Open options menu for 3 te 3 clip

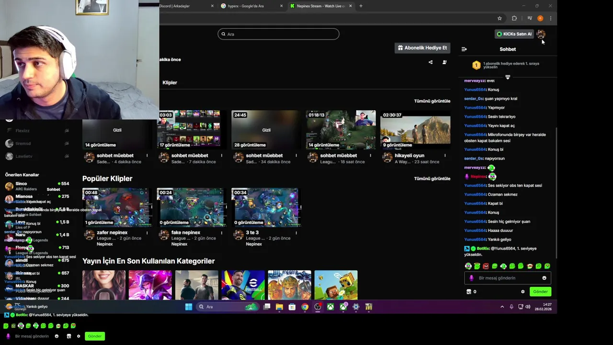(296, 233)
